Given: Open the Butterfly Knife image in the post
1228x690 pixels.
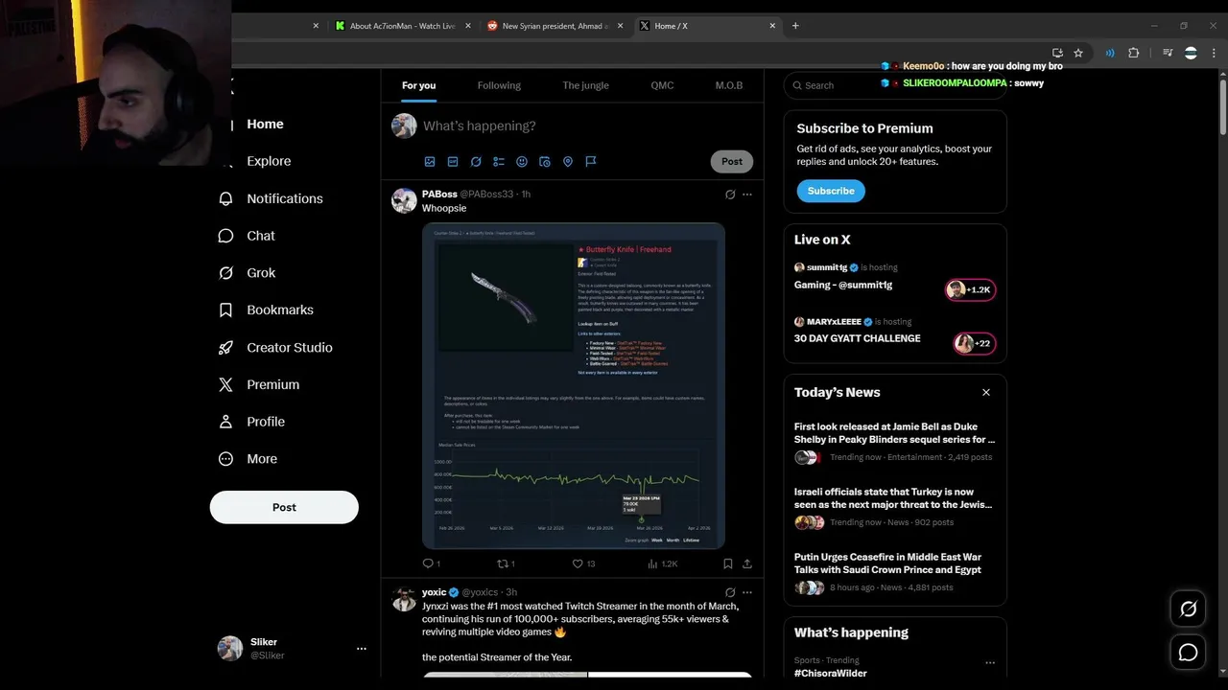Looking at the screenshot, I should tap(574, 386).
